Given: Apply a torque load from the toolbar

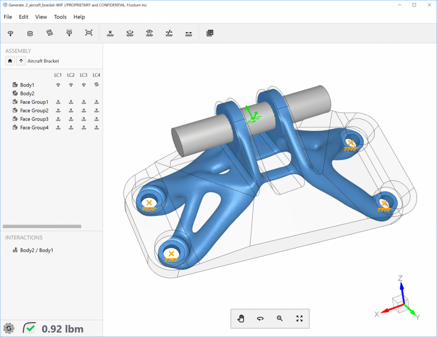Looking at the screenshot, I should point(50,33).
